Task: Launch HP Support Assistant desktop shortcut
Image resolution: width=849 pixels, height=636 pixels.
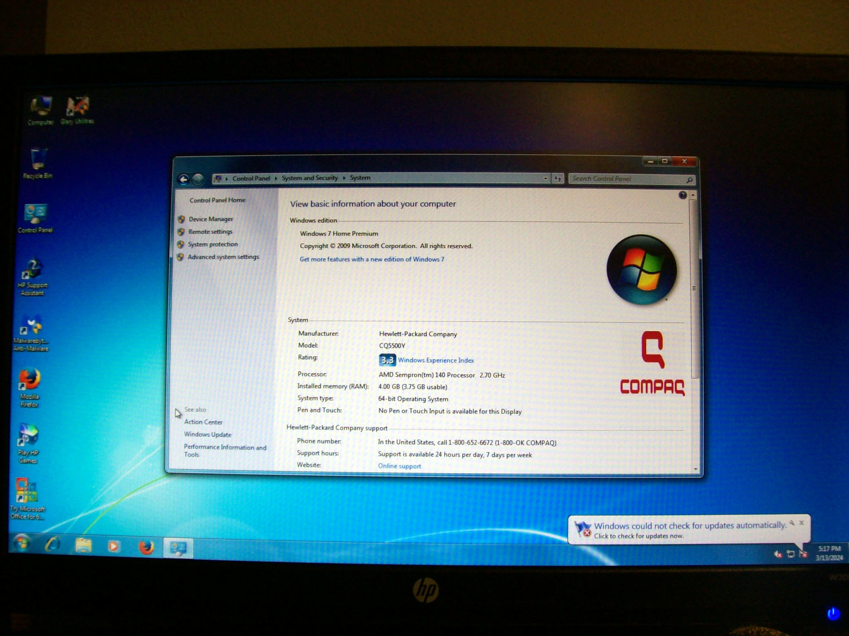Action: coord(32,277)
